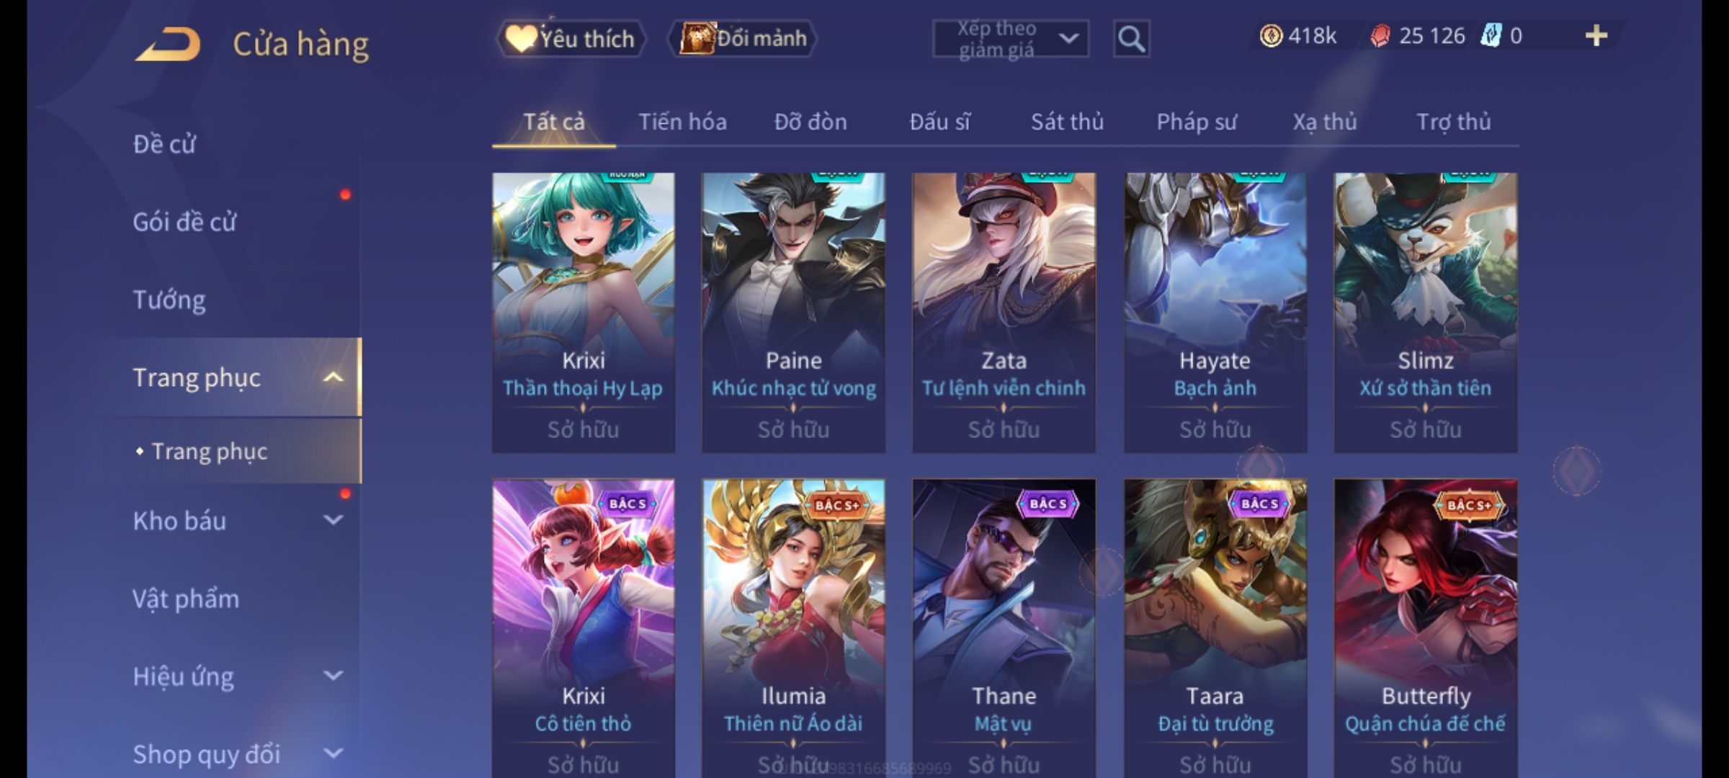
Task: Expand the Shop quy đổi section
Action: pos(333,754)
